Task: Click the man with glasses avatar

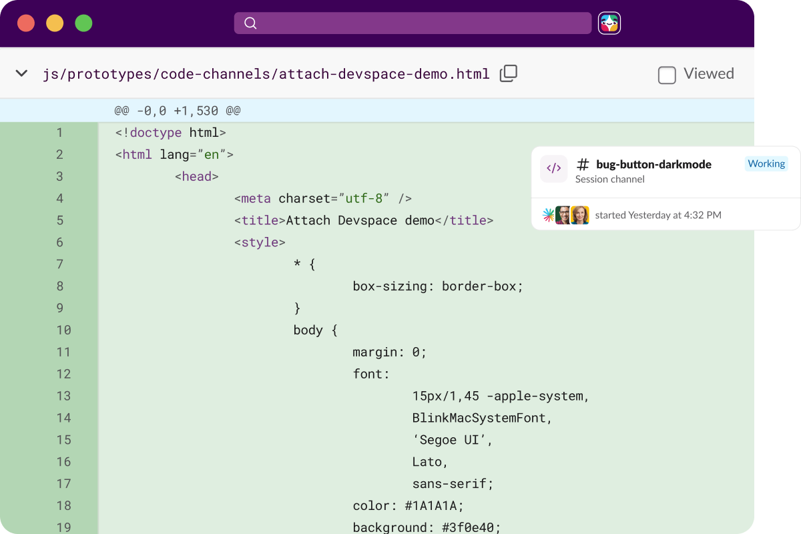Action: point(563,215)
